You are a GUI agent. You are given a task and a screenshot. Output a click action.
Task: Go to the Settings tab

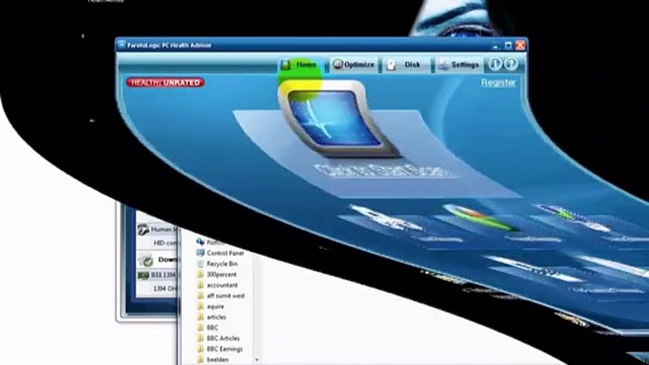click(459, 65)
